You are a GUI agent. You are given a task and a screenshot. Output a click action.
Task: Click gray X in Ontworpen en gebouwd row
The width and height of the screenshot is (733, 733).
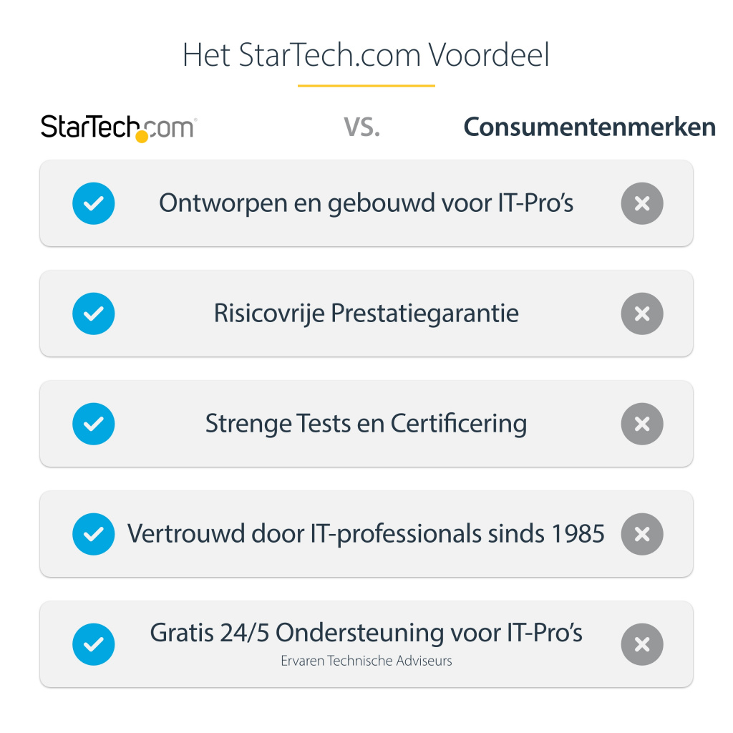[642, 203]
